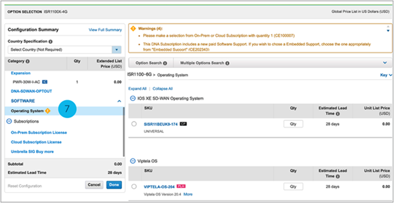
Task: Click the UNIVERSAL description text
Action: point(154,131)
